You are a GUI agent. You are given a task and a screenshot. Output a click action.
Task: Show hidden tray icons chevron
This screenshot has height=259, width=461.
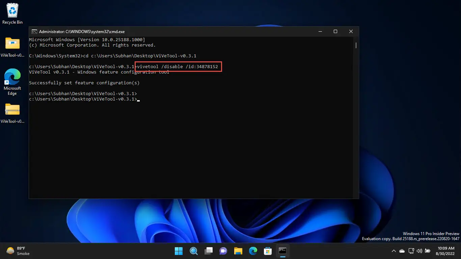(x=394, y=251)
